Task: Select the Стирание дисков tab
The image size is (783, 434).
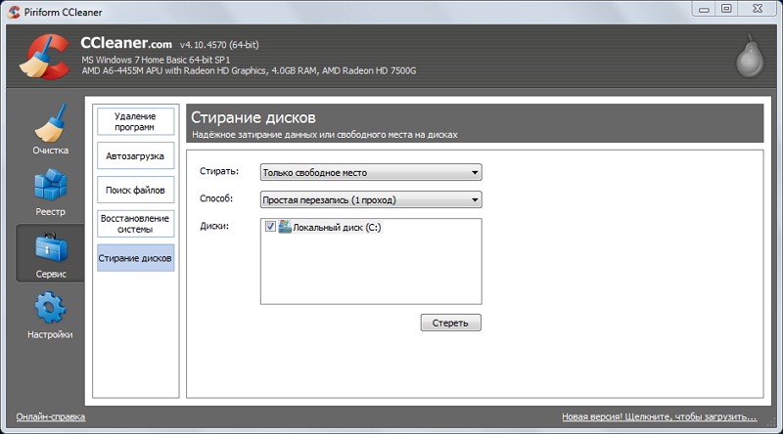Action: (135, 258)
